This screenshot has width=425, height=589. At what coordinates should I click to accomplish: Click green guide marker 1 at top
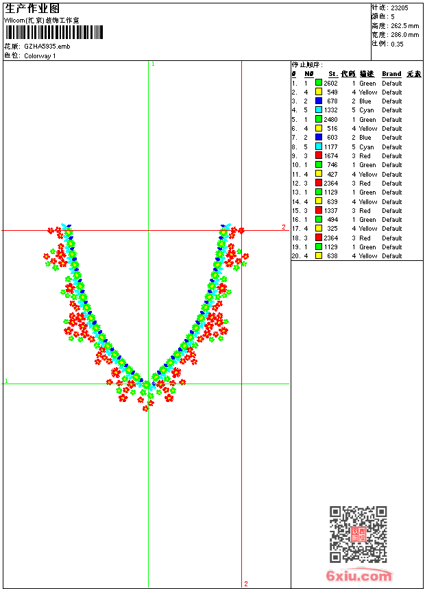(153, 64)
